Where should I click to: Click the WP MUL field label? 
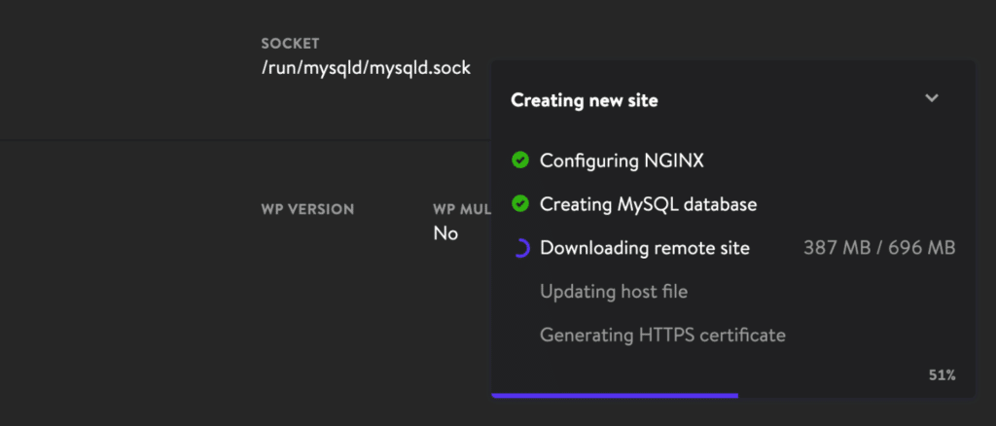[462, 209]
